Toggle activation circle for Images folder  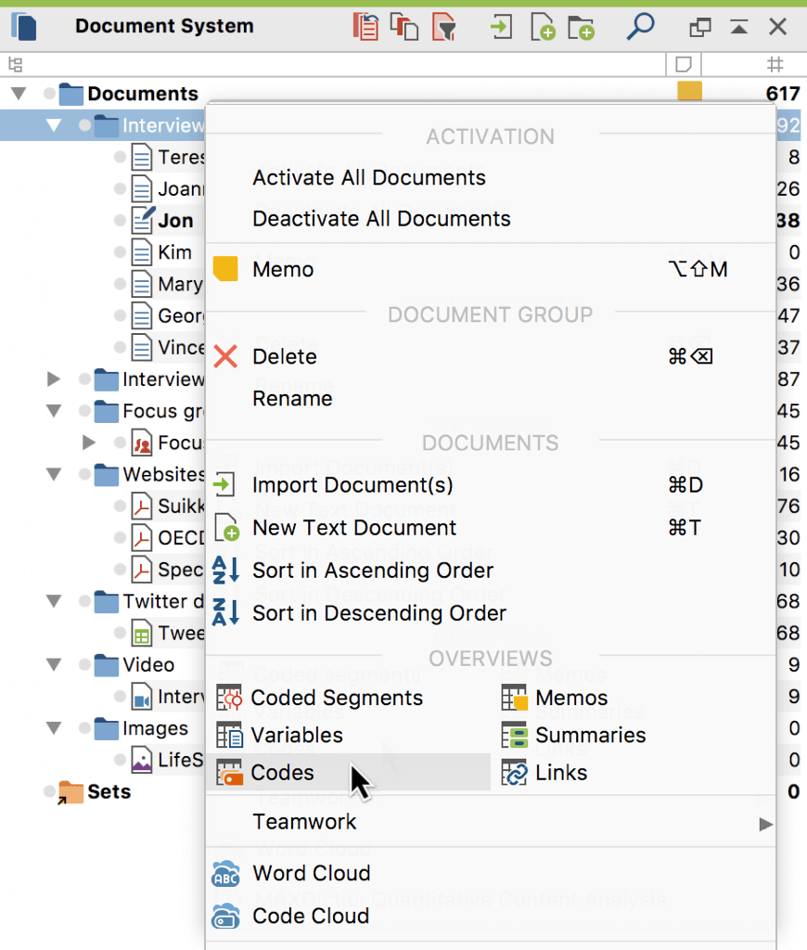click(84, 727)
